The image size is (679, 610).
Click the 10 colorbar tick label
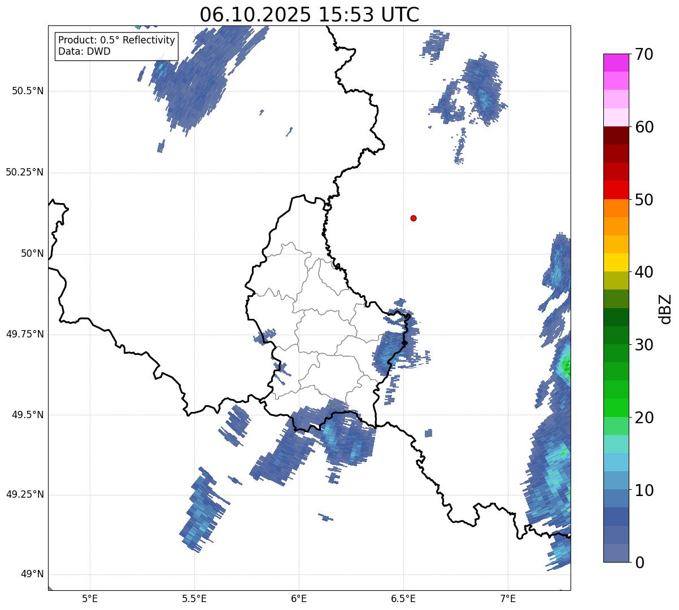tap(644, 490)
